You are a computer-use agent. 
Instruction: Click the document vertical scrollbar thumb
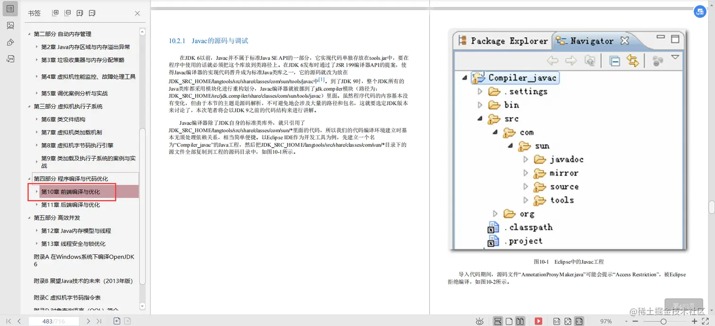click(711, 207)
